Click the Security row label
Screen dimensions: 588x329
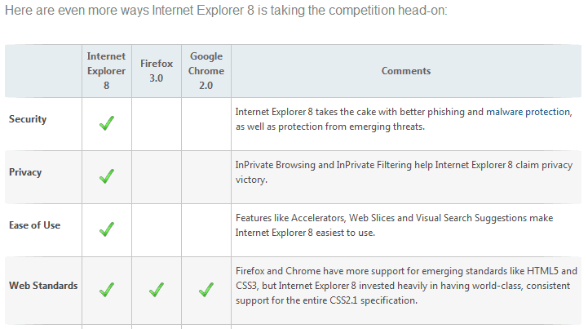point(28,119)
